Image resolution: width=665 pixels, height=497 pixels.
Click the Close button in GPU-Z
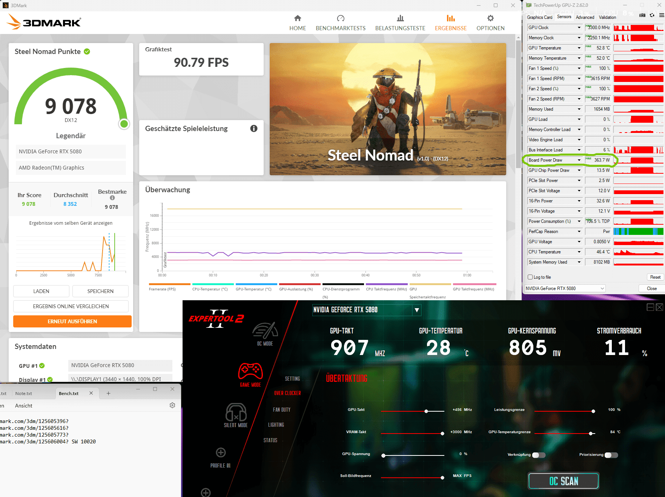click(651, 289)
